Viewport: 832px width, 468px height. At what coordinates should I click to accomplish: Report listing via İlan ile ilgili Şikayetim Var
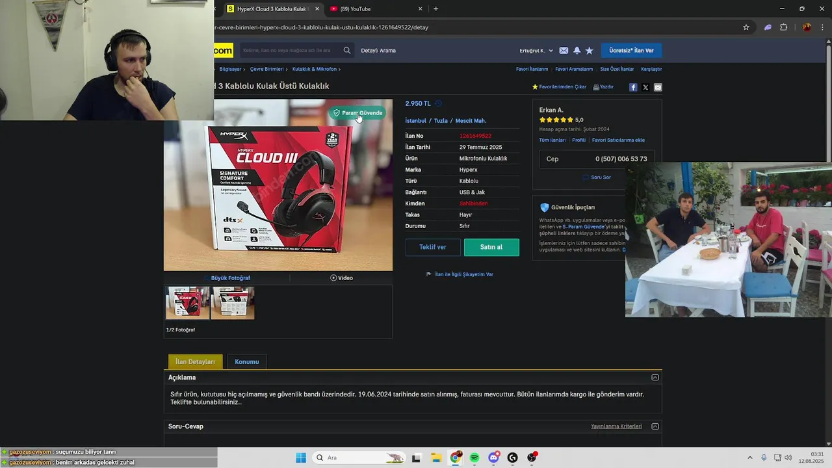pos(460,274)
